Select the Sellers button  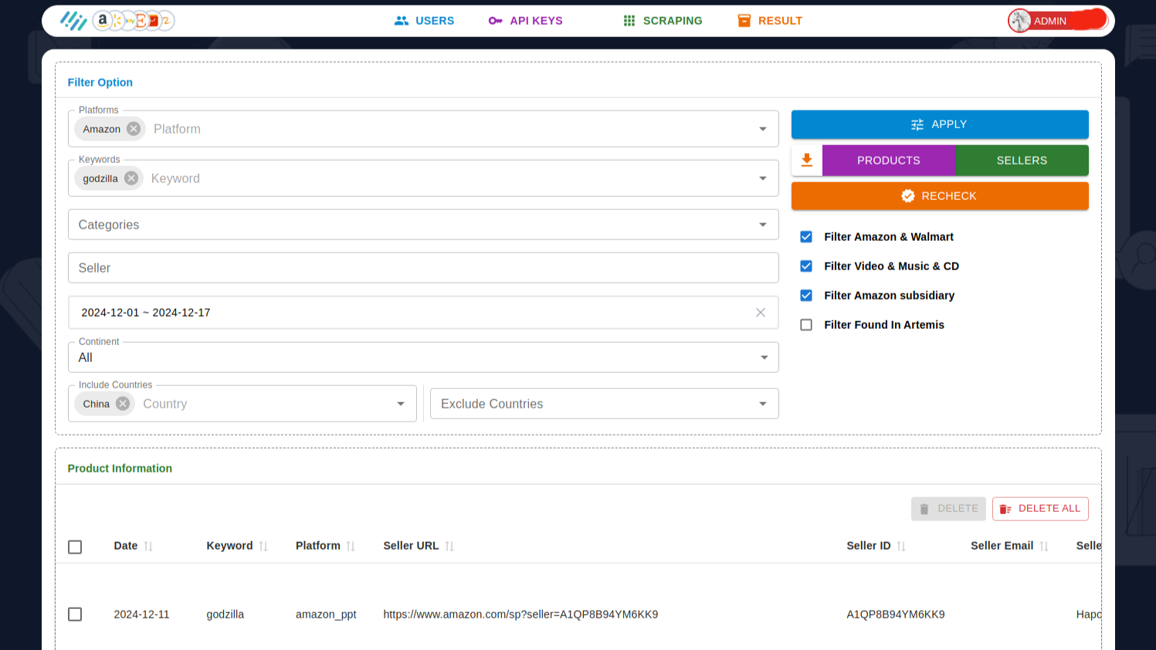tap(1022, 161)
